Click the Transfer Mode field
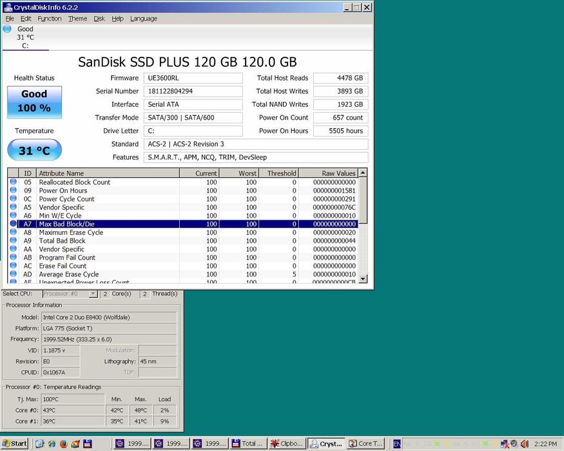Image resolution: width=564 pixels, height=451 pixels. tap(193, 118)
